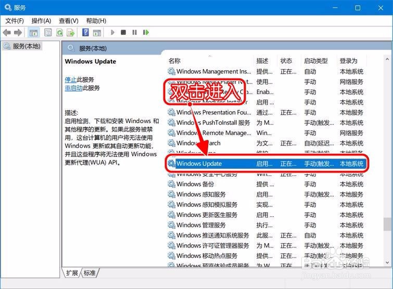Click gear icon of Windows 感知服务 row
The width and height of the screenshot is (393, 289).
171,194
